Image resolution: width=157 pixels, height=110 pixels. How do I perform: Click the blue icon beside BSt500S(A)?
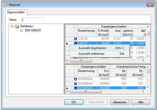pyautogui.click(x=76, y=79)
